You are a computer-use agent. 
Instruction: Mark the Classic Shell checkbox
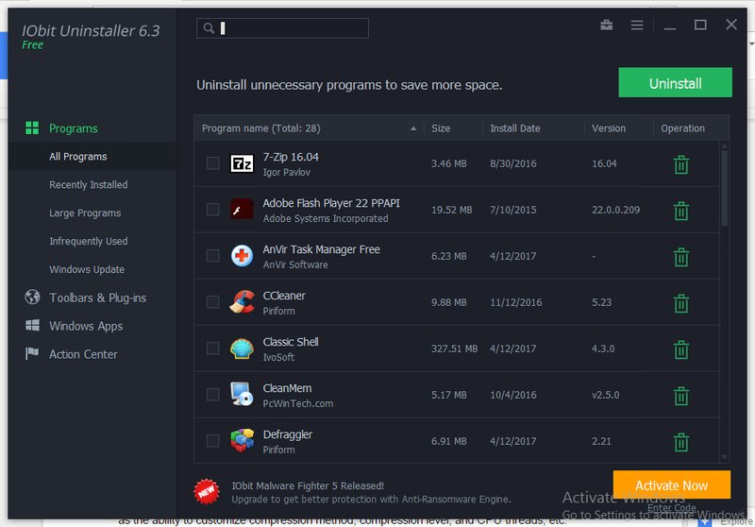coord(213,348)
